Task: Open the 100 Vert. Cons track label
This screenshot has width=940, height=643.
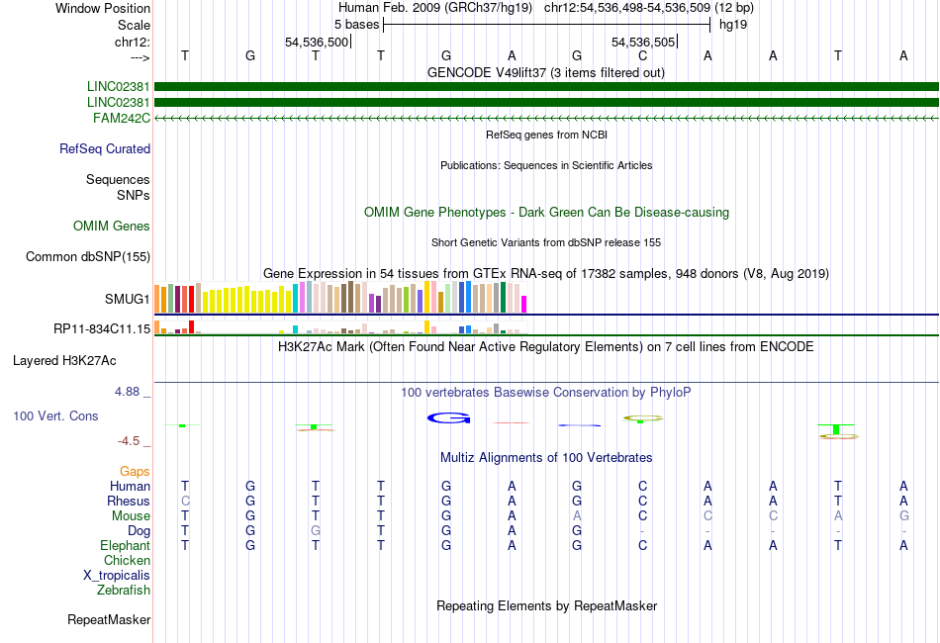Action: tap(55, 415)
